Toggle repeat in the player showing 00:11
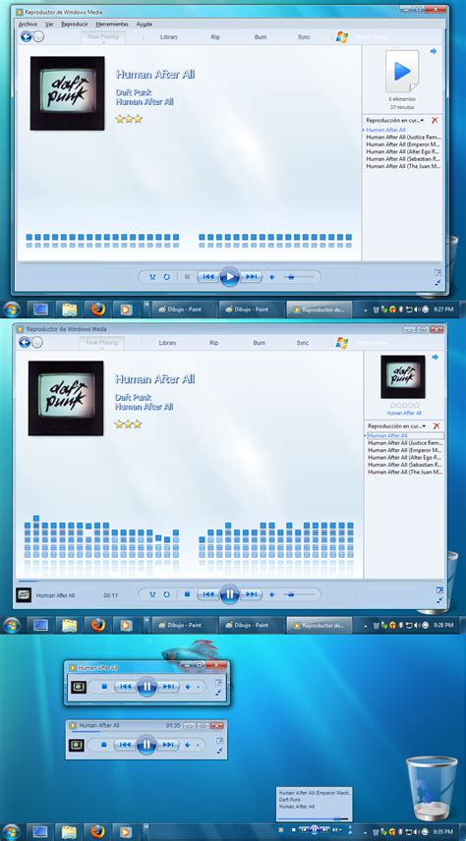The width and height of the screenshot is (466, 841). tap(166, 594)
